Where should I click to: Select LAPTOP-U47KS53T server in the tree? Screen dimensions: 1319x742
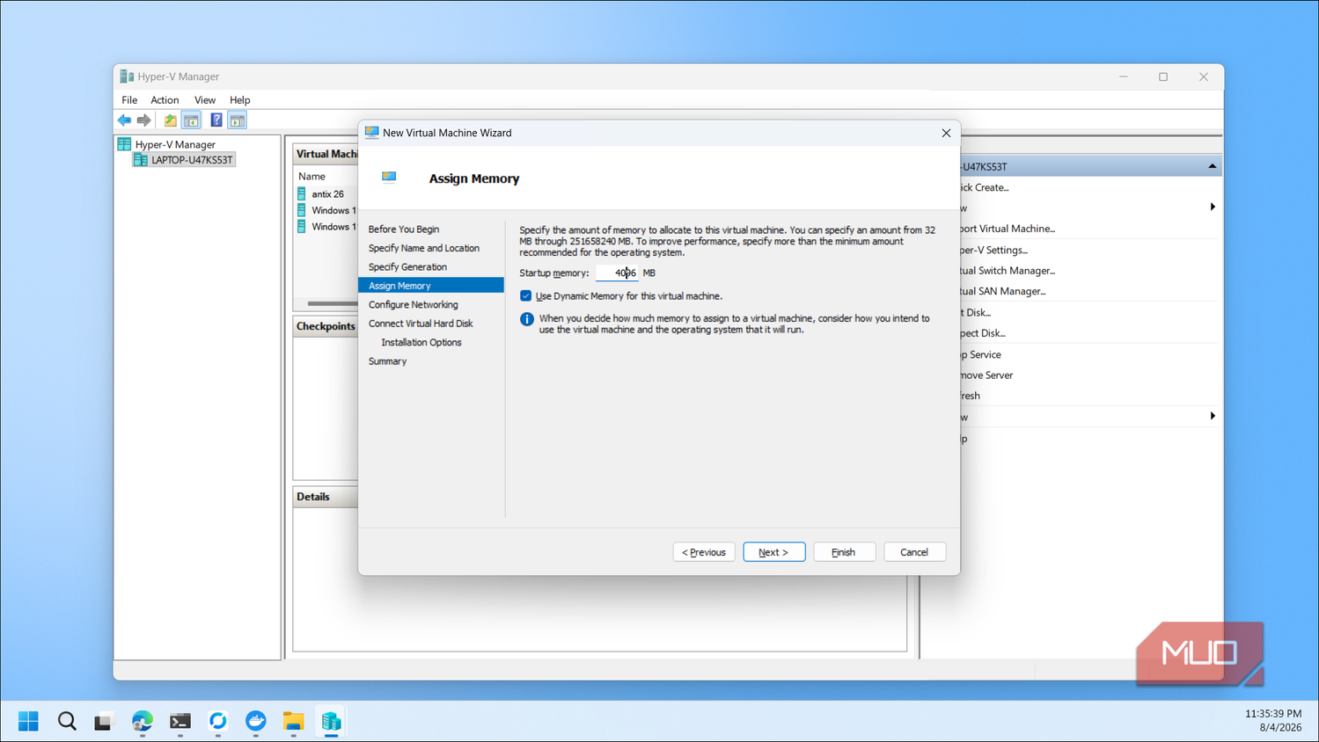pos(191,160)
